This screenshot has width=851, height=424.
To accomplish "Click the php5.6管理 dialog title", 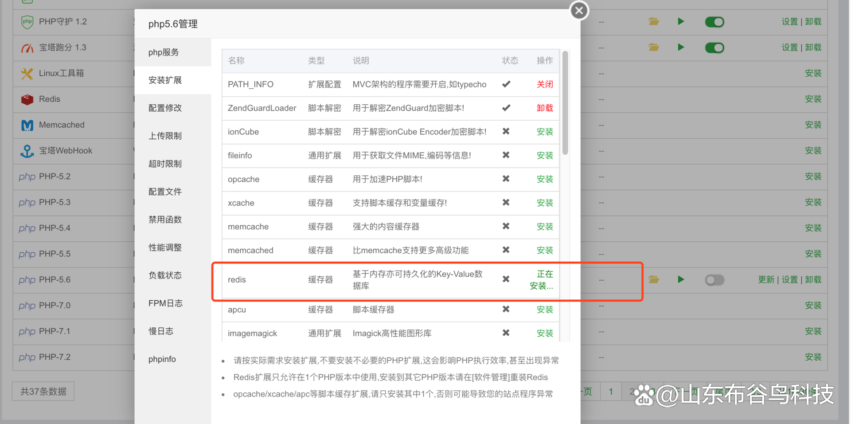I will (173, 24).
